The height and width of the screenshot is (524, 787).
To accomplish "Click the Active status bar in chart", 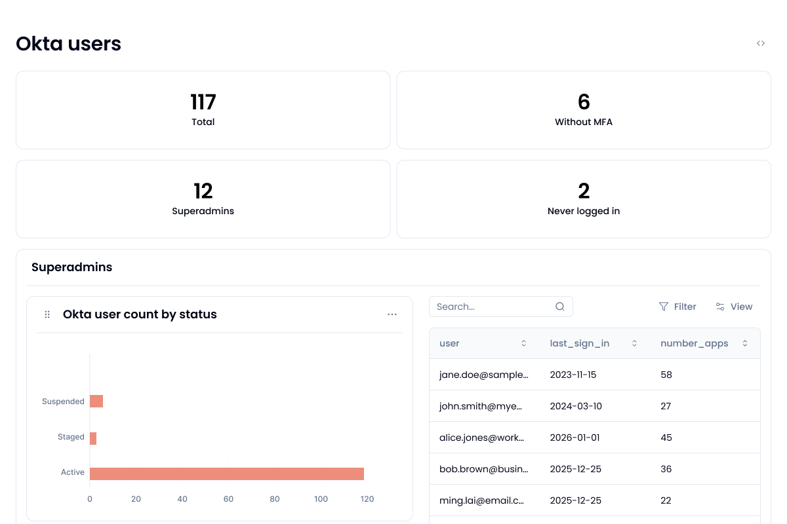I will point(226,474).
